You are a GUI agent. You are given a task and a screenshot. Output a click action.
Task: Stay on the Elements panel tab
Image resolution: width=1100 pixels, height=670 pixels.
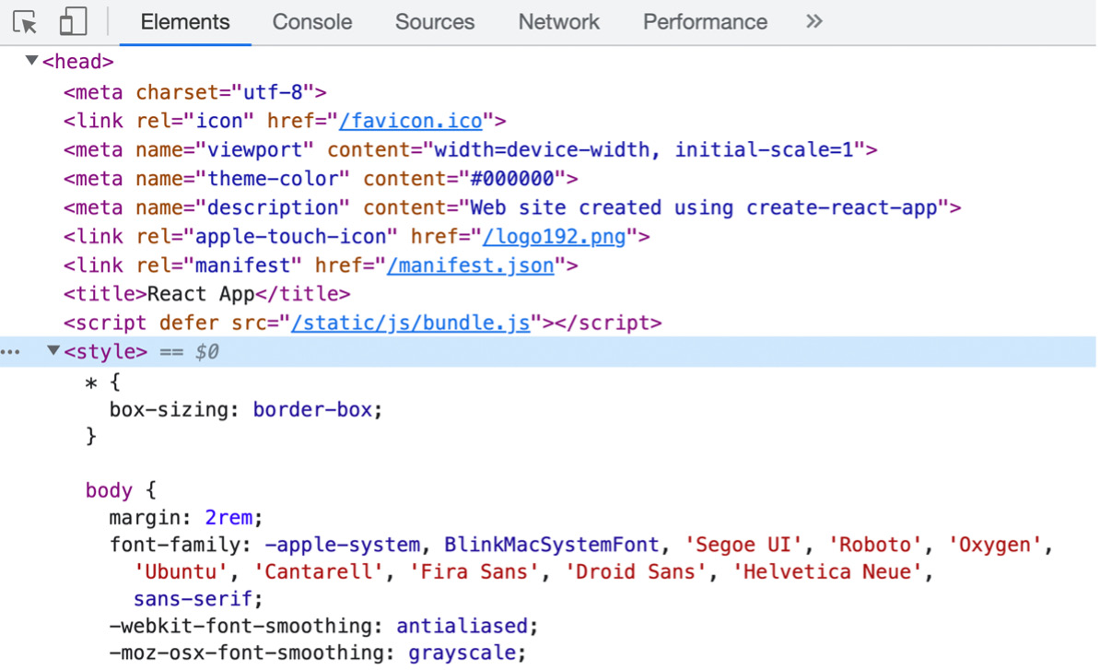[x=184, y=21]
